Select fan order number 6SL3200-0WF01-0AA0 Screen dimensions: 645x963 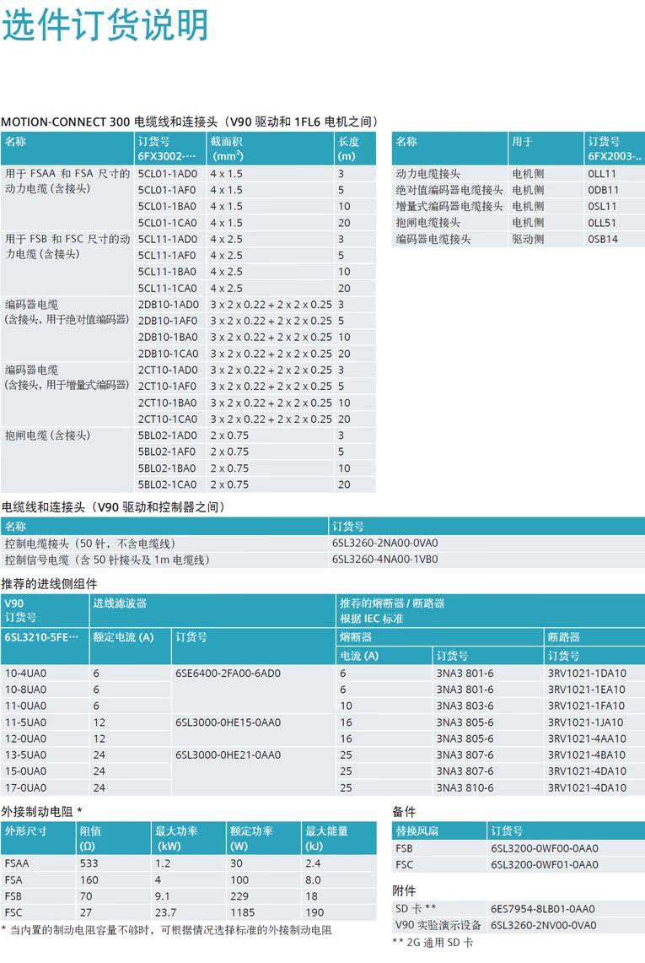point(545,864)
